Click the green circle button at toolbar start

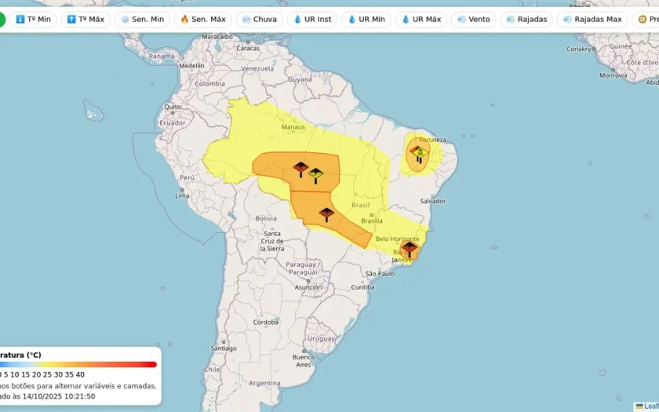2,20
